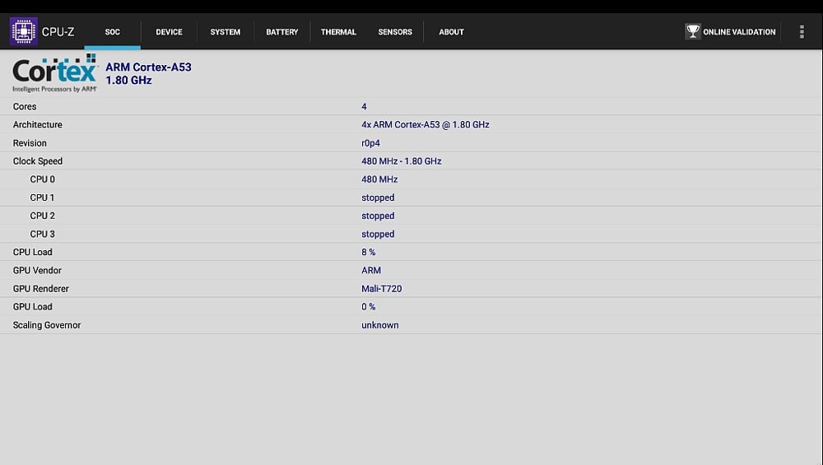Select the Architecture row label
This screenshot has height=465, width=823.
(x=37, y=124)
